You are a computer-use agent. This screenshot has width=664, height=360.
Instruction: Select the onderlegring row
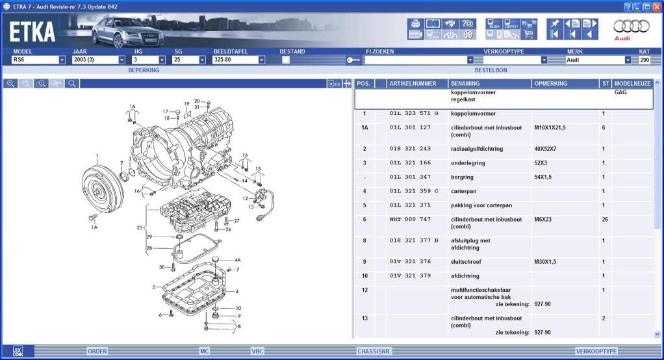(x=504, y=163)
